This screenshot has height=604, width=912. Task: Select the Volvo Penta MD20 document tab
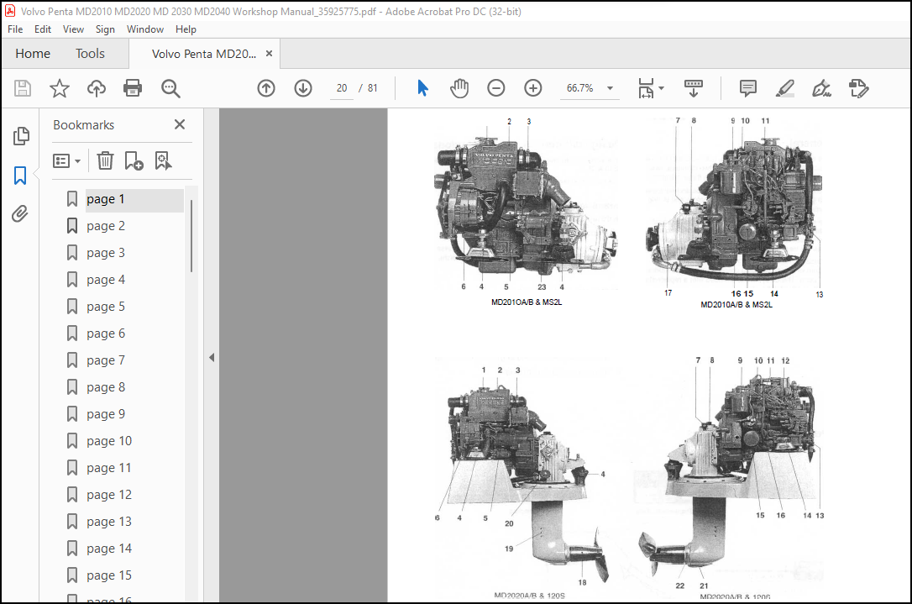[204, 54]
